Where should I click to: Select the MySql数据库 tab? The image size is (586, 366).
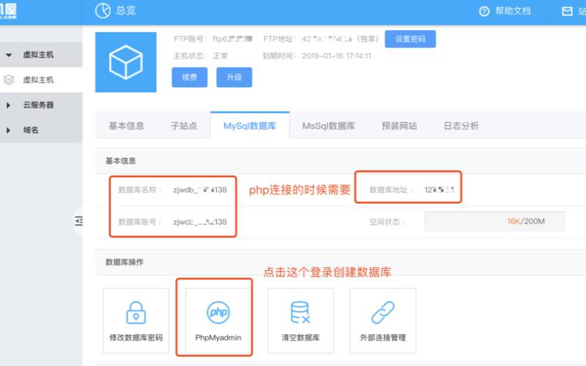point(250,126)
